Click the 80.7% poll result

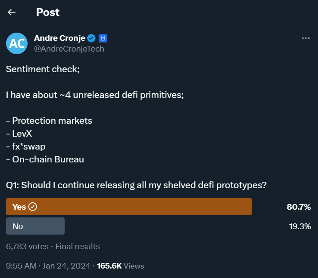pyautogui.click(x=299, y=207)
